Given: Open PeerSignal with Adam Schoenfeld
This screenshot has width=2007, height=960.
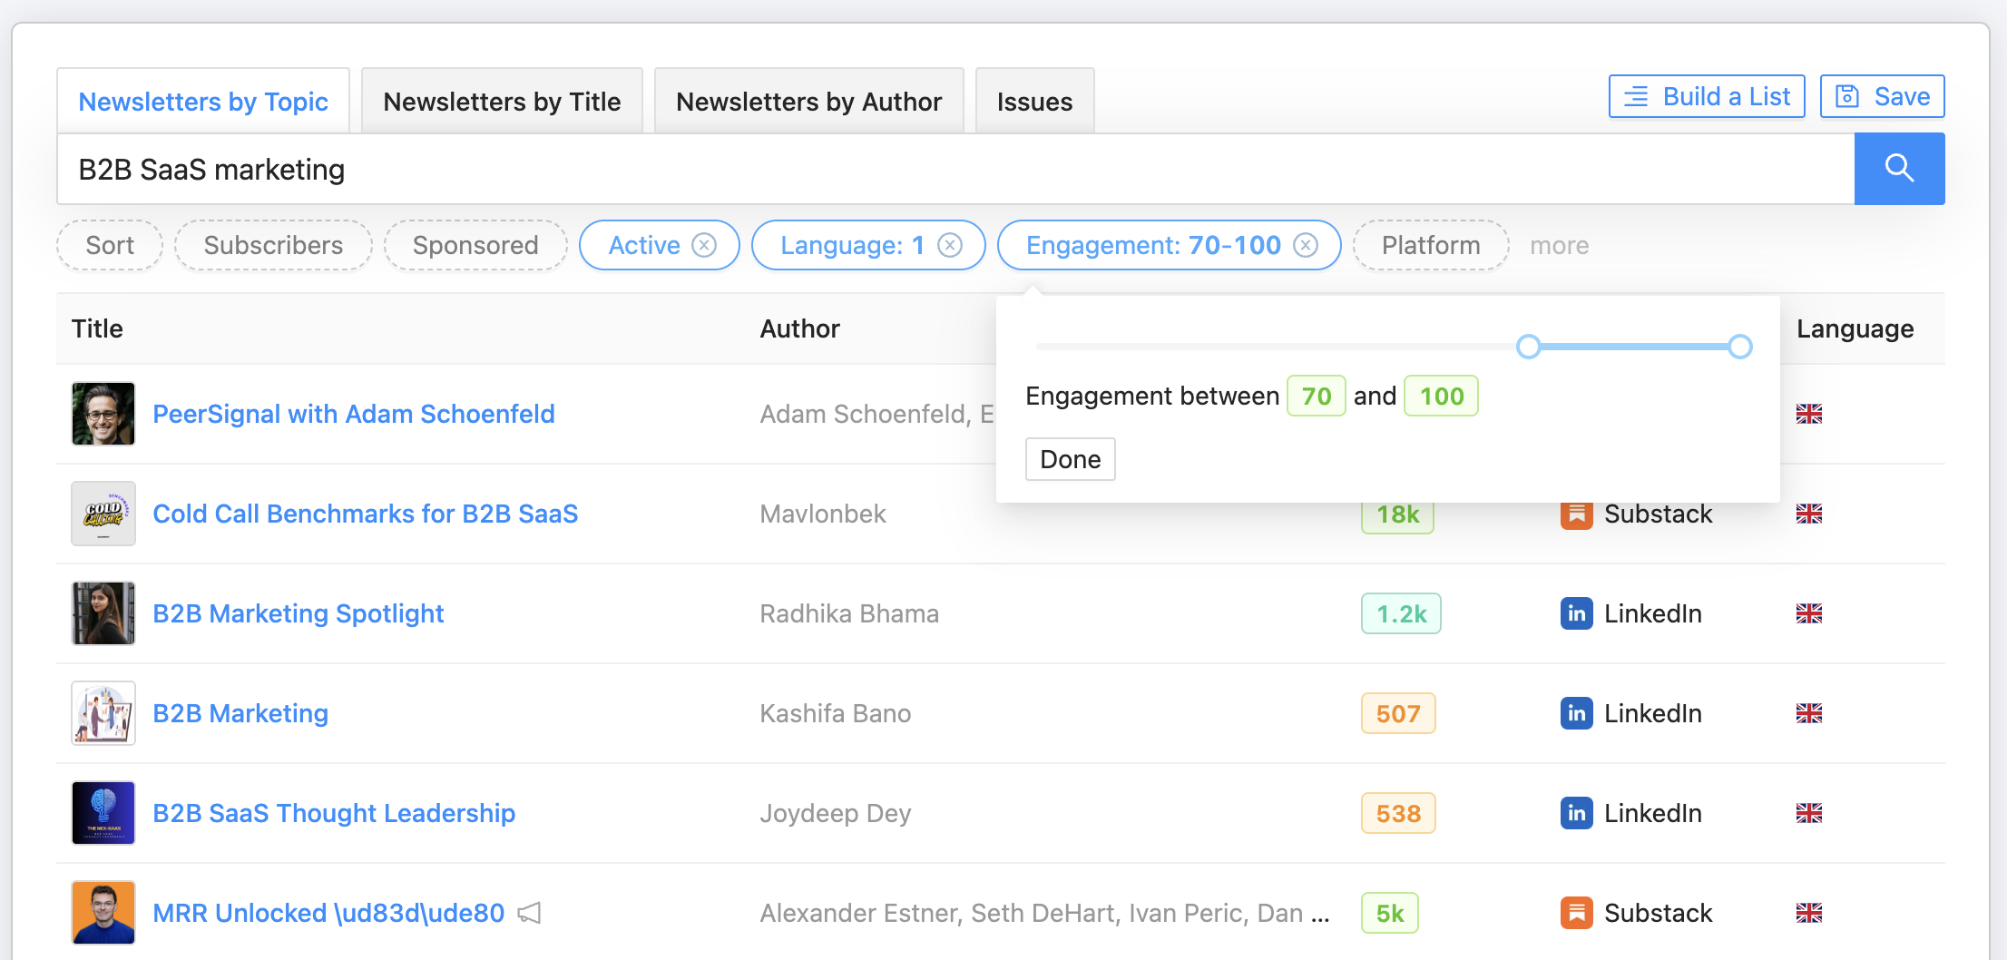Looking at the screenshot, I should point(354,414).
